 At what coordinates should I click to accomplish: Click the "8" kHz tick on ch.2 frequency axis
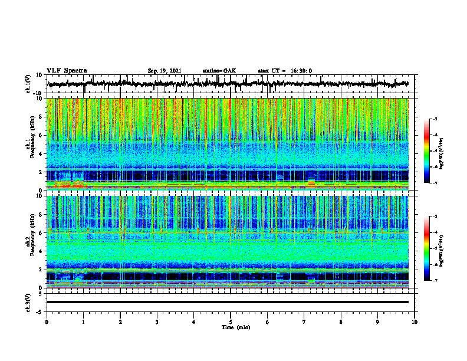coord(42,215)
